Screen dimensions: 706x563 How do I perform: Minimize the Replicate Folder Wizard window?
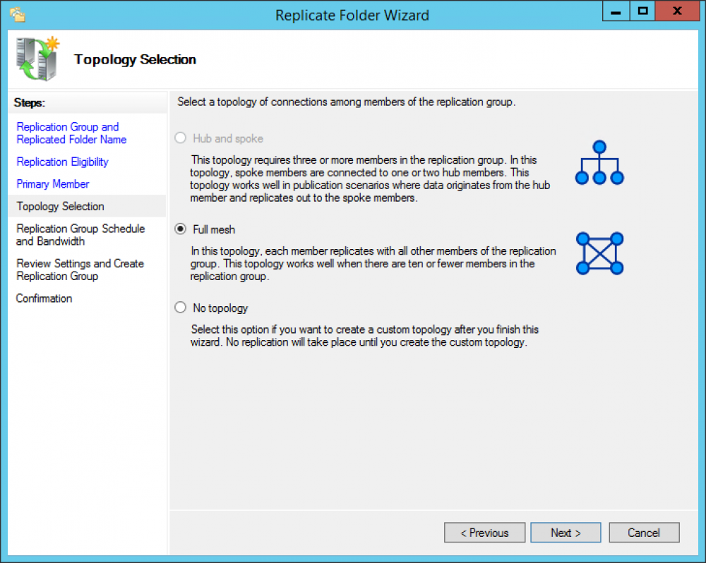615,11
